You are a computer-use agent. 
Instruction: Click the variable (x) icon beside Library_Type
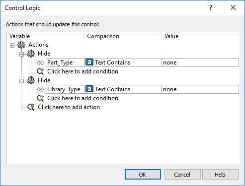pyautogui.click(x=40, y=89)
